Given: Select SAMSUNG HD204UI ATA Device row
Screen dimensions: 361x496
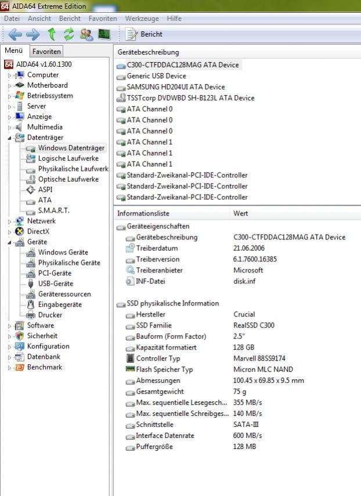Looking at the screenshot, I should coord(171,87).
